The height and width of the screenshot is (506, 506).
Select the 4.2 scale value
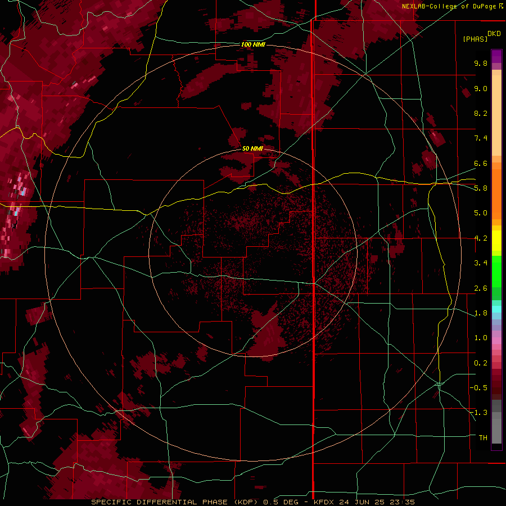point(481,238)
